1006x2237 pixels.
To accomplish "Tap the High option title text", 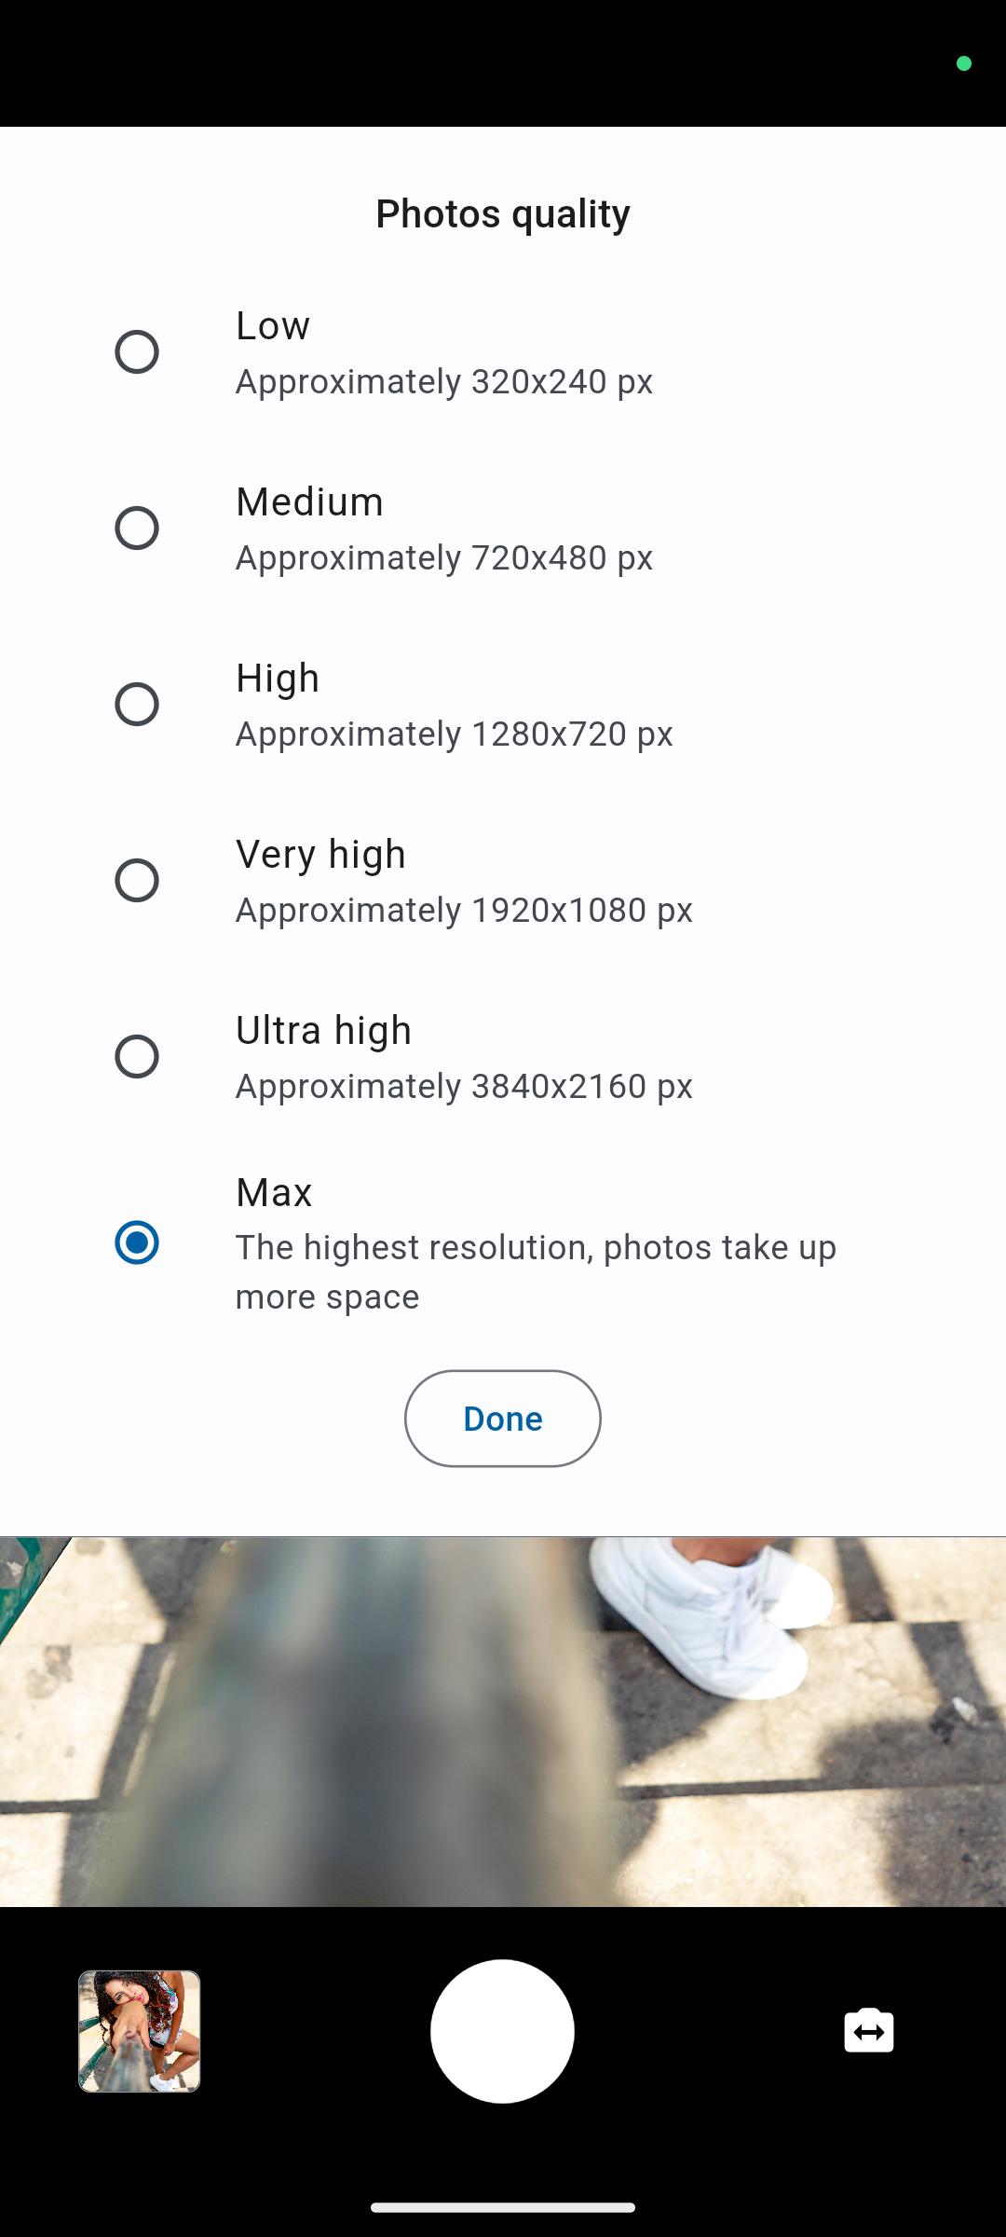I will pyautogui.click(x=278, y=679).
